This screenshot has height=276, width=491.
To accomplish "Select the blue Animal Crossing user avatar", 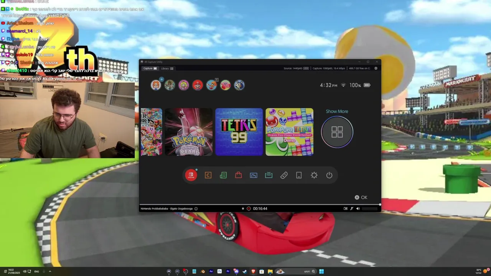I will pos(239,85).
